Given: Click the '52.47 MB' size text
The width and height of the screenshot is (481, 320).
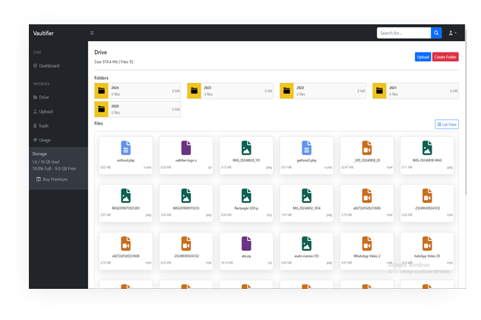Looking at the screenshot, I should coord(347,167).
